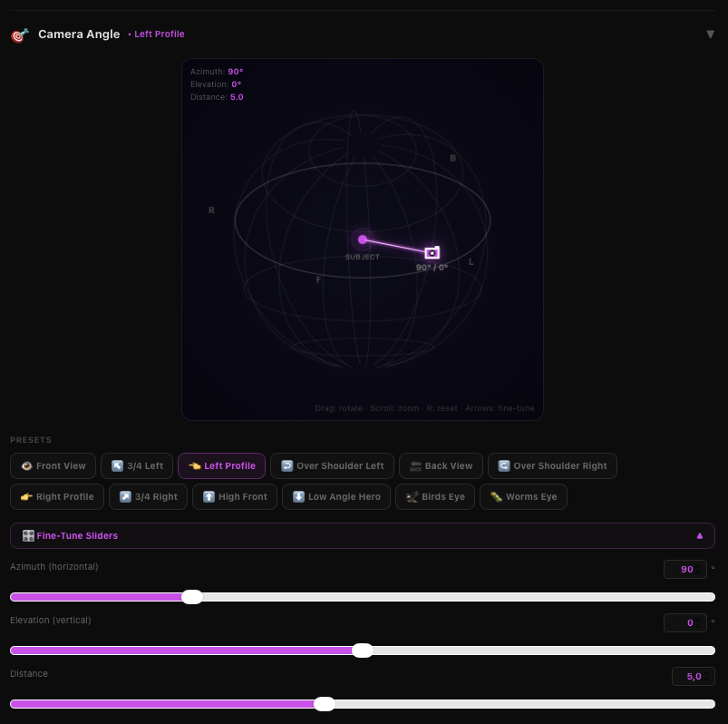The image size is (728, 724).
Task: Click the Azimuth slider handle
Action: click(192, 597)
